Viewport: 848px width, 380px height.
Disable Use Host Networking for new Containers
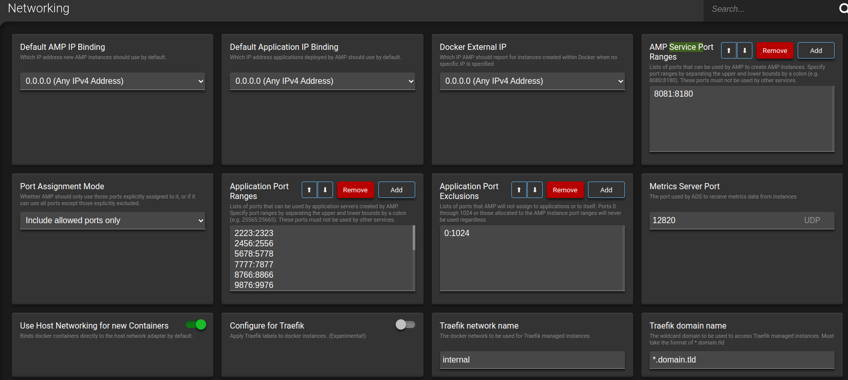point(196,324)
